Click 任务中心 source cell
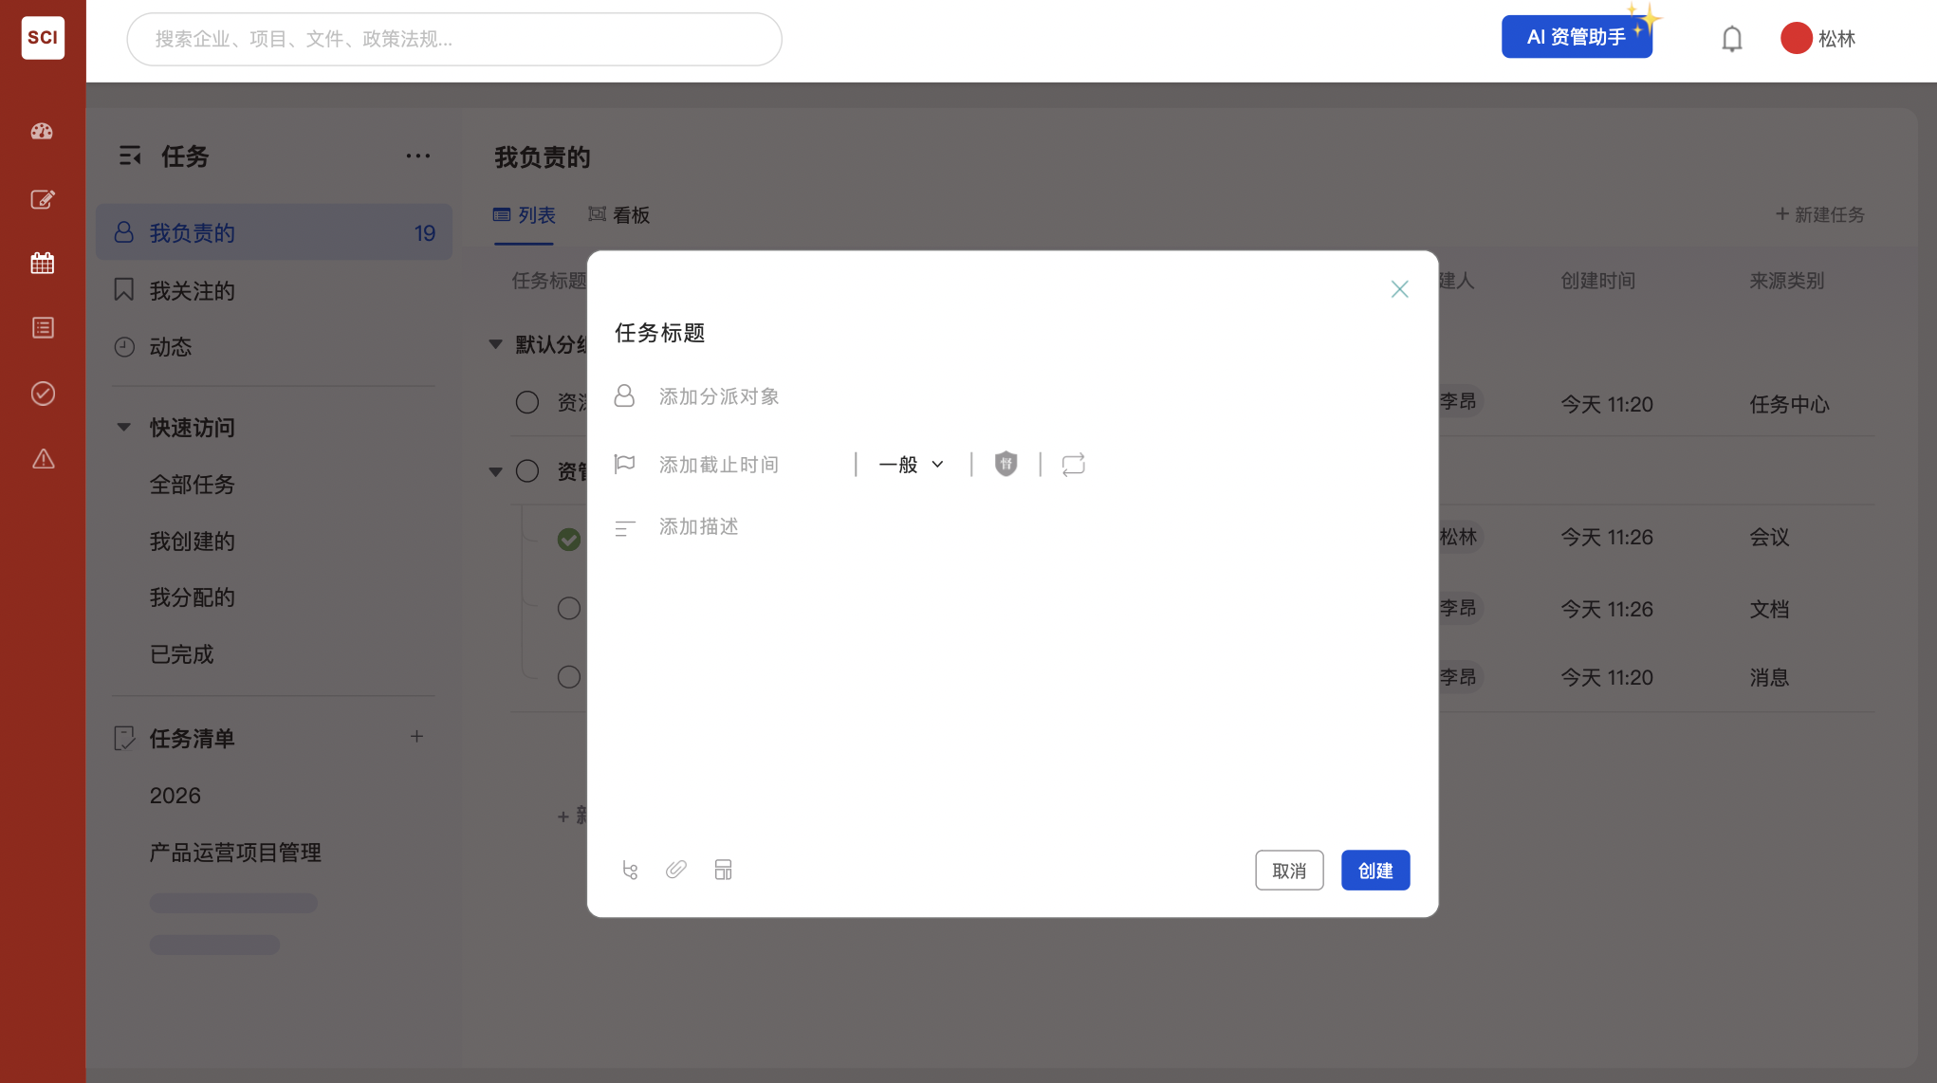This screenshot has height=1083, width=1937. [1789, 404]
